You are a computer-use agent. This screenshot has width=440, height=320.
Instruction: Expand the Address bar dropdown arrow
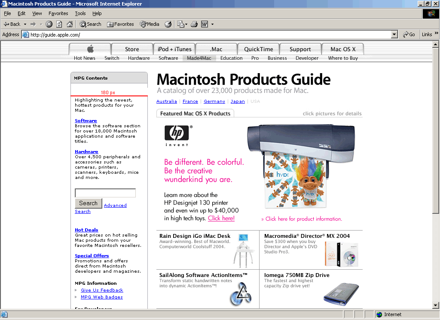pos(394,34)
